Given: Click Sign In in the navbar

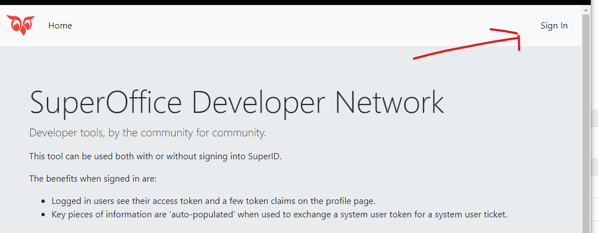Looking at the screenshot, I should 554,26.
